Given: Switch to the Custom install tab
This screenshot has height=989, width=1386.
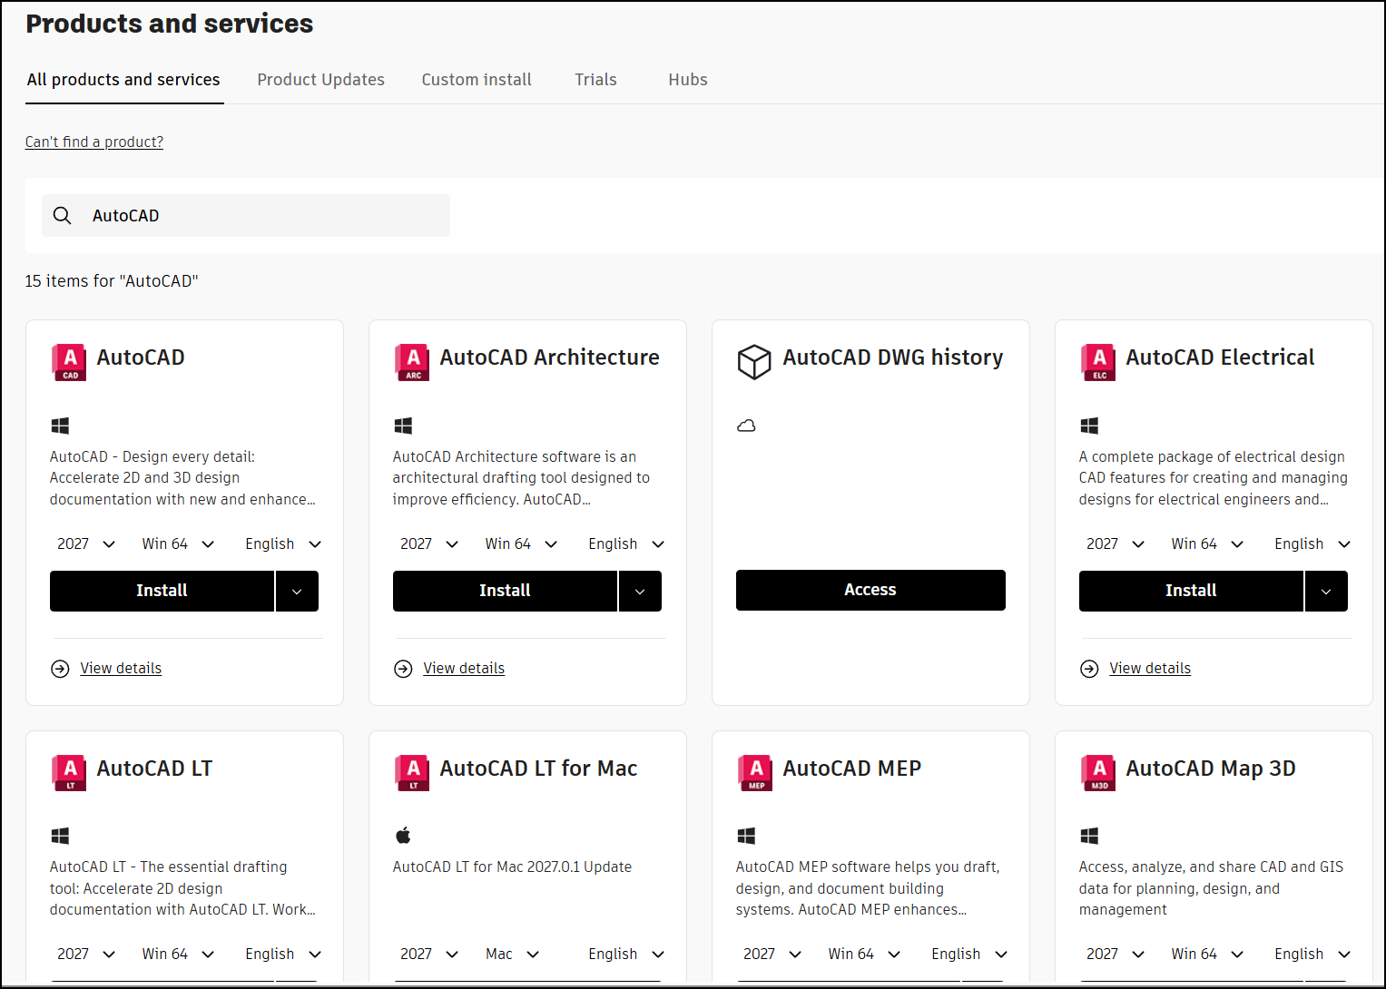Looking at the screenshot, I should point(477,80).
